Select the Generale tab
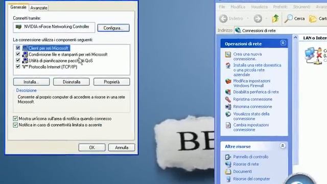 [x=18, y=7]
